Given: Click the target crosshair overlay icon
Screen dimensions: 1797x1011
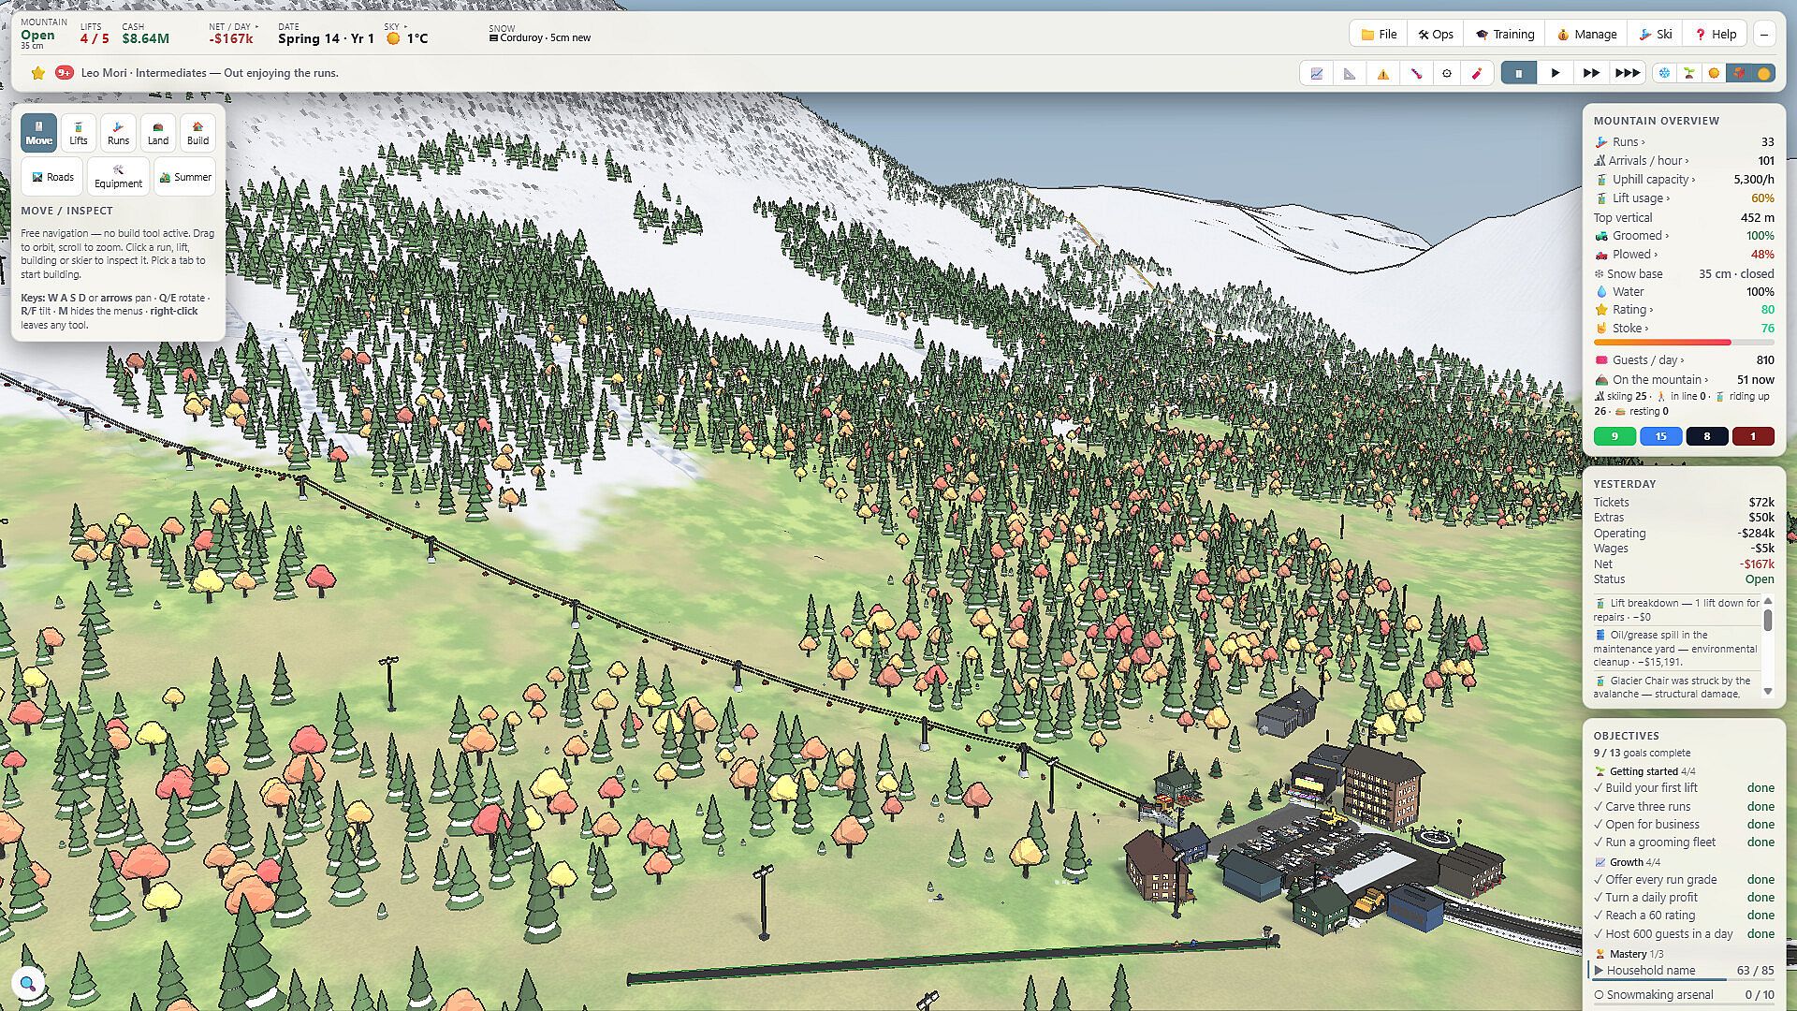Looking at the screenshot, I should click(1447, 73).
